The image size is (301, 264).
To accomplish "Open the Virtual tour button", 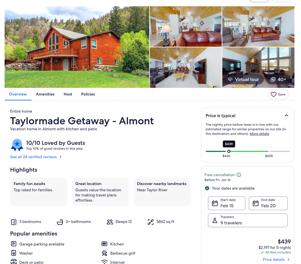I will [x=243, y=80].
